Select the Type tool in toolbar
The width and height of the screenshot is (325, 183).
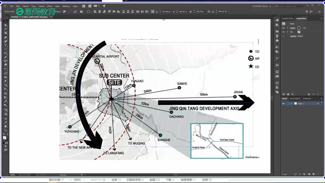click(x=6, y=45)
